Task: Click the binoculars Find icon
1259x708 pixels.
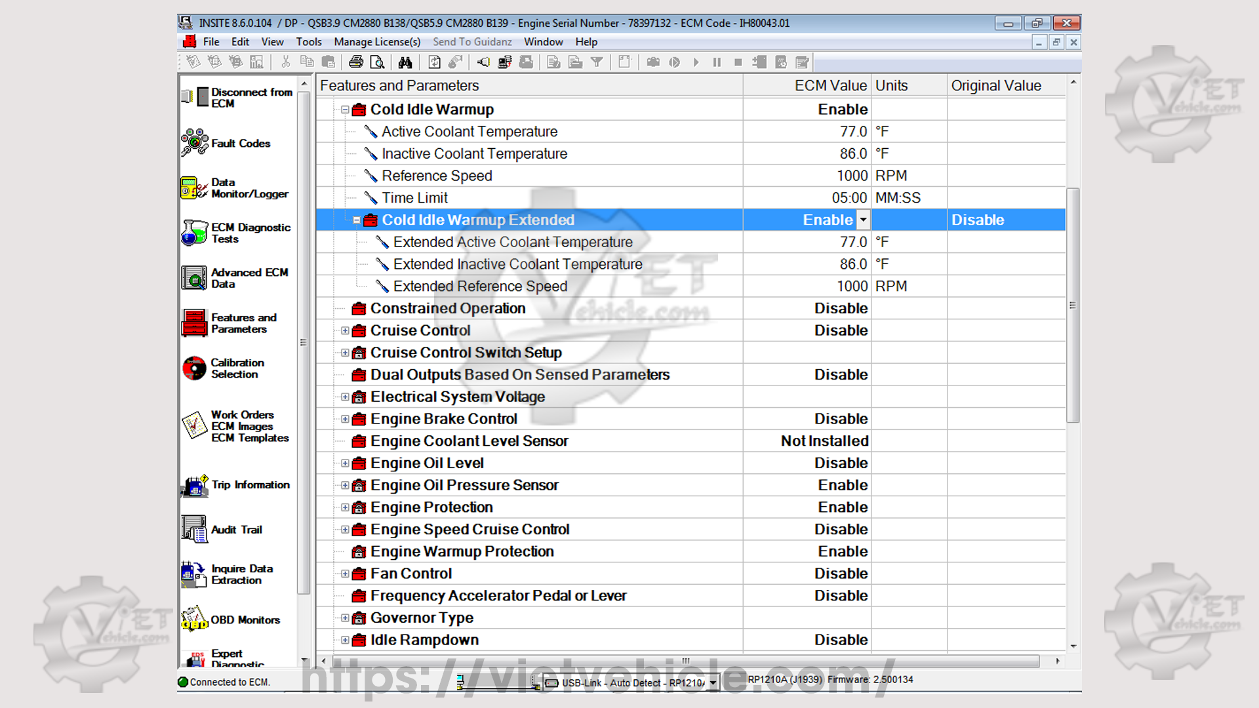Action: click(405, 62)
